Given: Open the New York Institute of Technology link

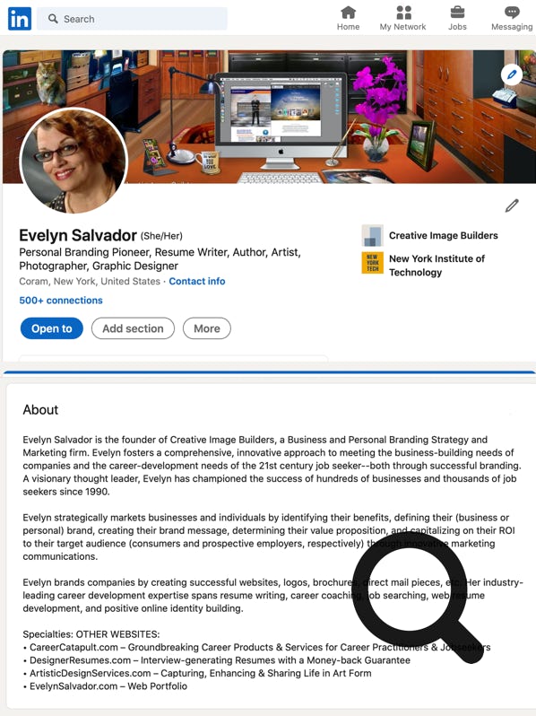Looking at the screenshot, I should click(437, 266).
